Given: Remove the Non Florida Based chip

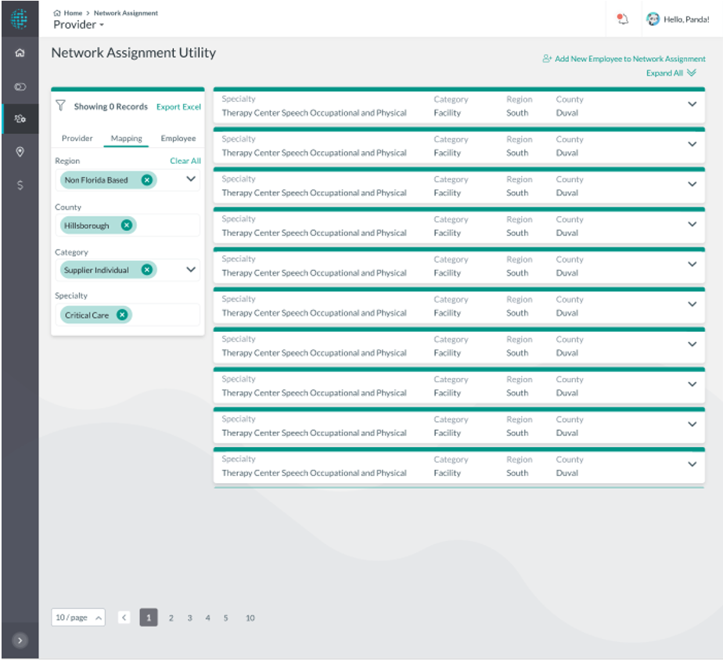Looking at the screenshot, I should tap(147, 180).
